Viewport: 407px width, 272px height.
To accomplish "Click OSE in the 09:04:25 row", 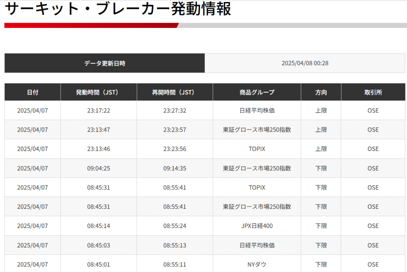I will click(373, 168).
